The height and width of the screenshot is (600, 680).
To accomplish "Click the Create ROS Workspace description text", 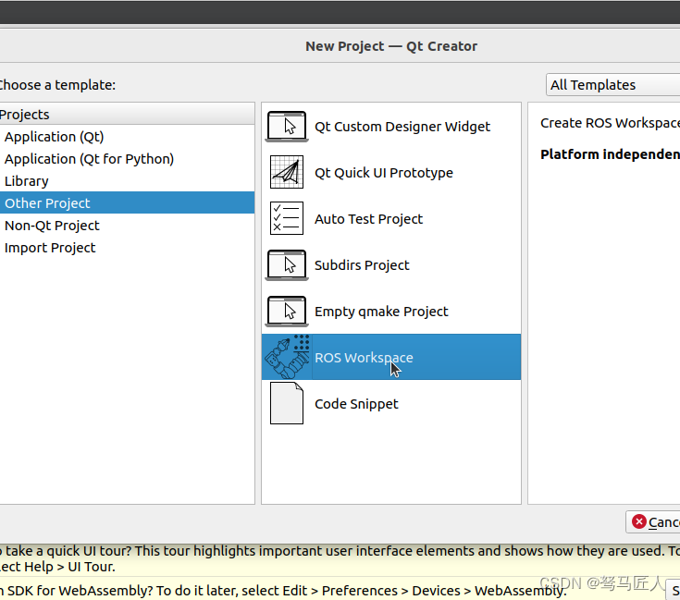I will [x=610, y=123].
